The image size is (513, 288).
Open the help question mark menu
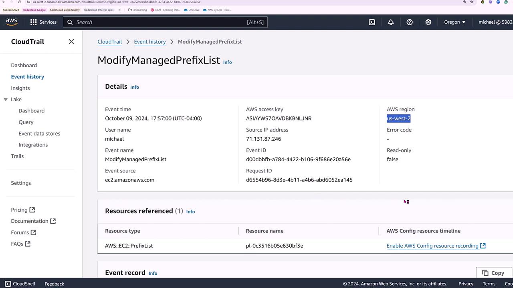point(410,22)
